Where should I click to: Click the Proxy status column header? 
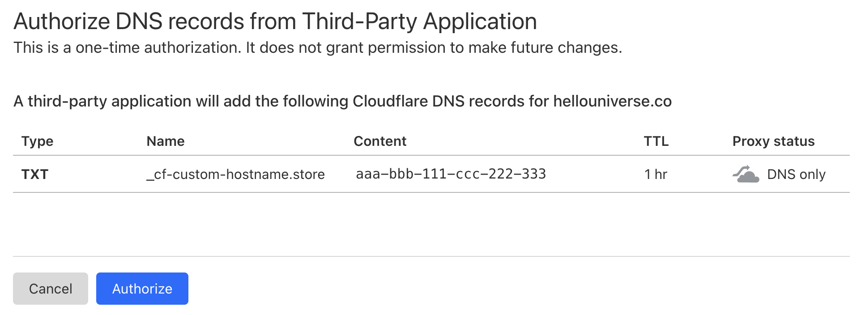point(773,141)
